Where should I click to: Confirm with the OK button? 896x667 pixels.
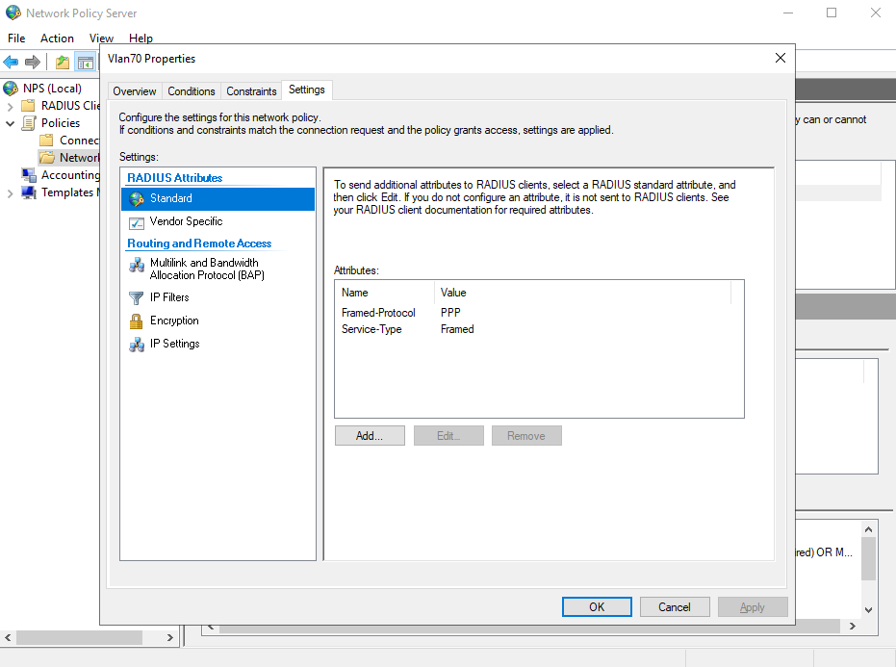pyautogui.click(x=597, y=607)
